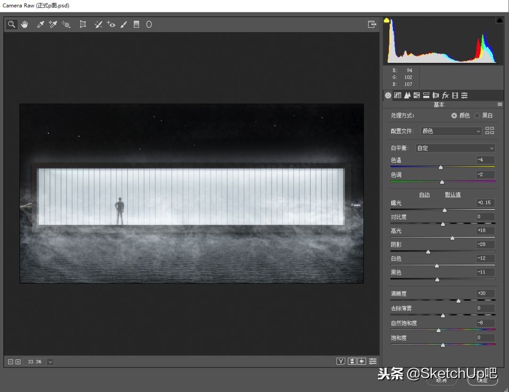Viewport: 509px width, 392px height.
Task: Select the 颜色 processing mode radio button
Action: 454,115
